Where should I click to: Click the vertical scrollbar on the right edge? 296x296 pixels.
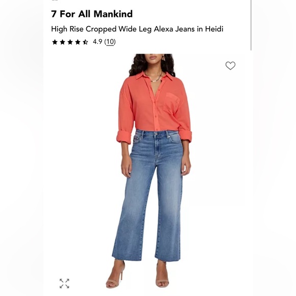tap(251, 25)
